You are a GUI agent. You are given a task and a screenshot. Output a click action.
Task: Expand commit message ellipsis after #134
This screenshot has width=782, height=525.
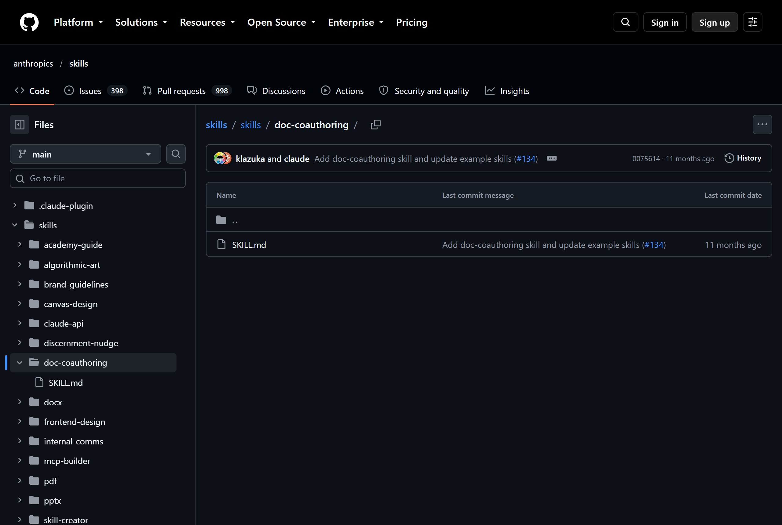[551, 158]
